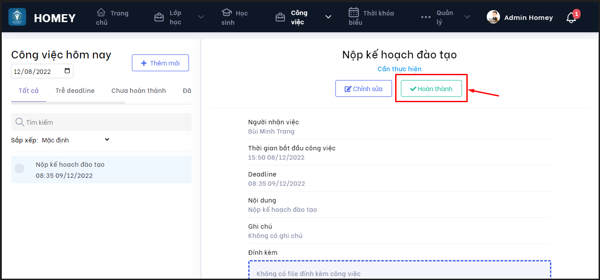Switch to the Chưa hoàn thành tab
Viewport: 600px width, 280px height.
(x=138, y=91)
